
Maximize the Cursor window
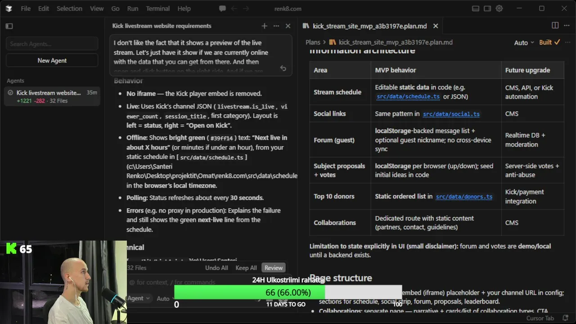(x=542, y=9)
